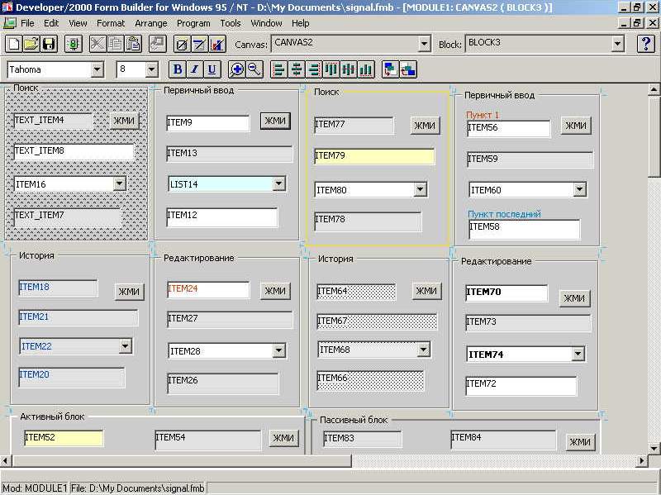Toggle Bold text formatting
Screen dimensions: 661x495
(x=177, y=69)
